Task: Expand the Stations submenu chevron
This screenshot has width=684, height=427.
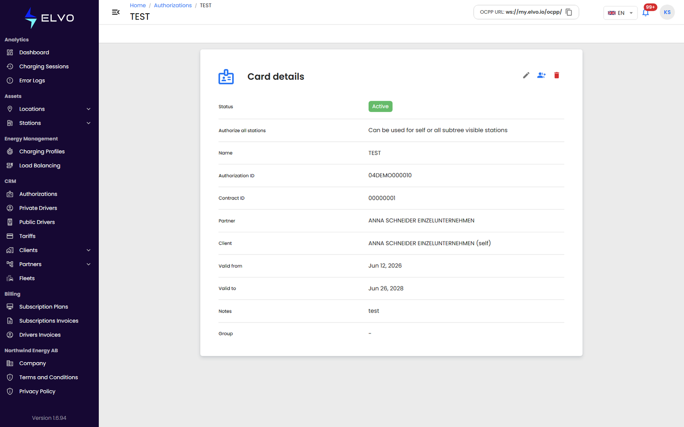Action: [88, 123]
